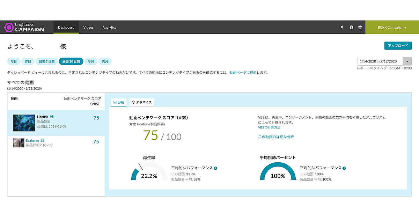Click the info icon beside 平均視聴パーセント performance
The width and height of the screenshot is (419, 220).
coord(344,168)
